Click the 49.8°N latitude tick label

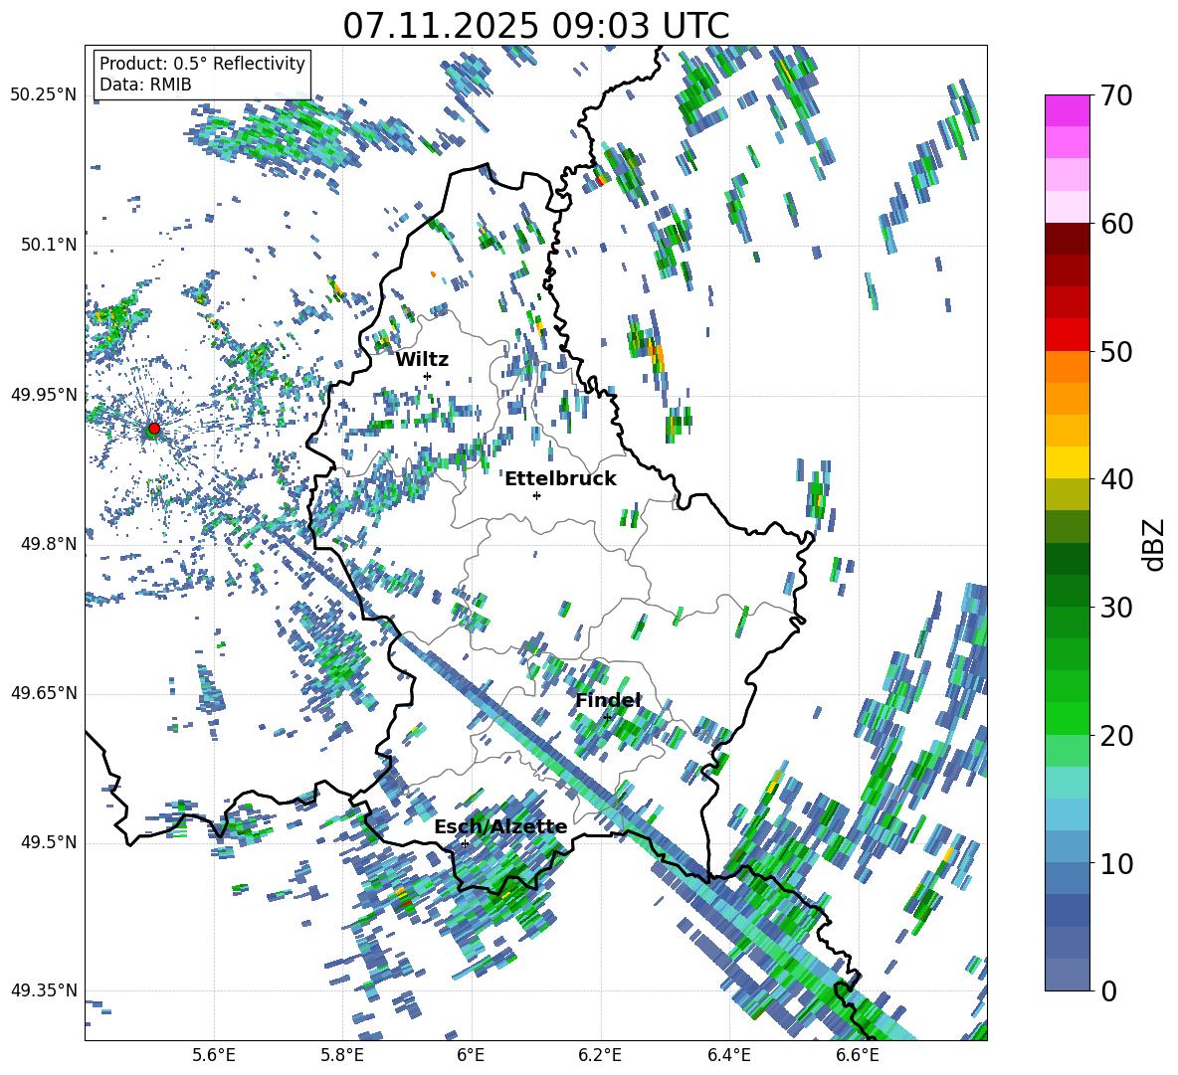48,544
